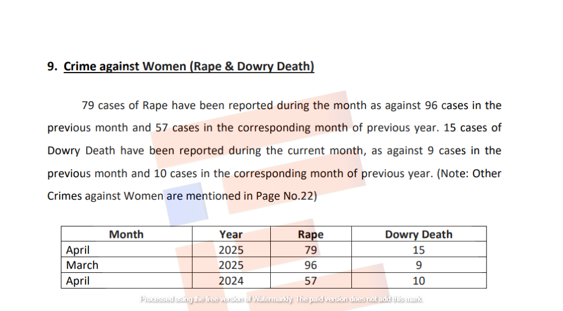Image resolution: width=563 pixels, height=311 pixels.
Task: Click dowry death count "10" in table
Action: 418,281
